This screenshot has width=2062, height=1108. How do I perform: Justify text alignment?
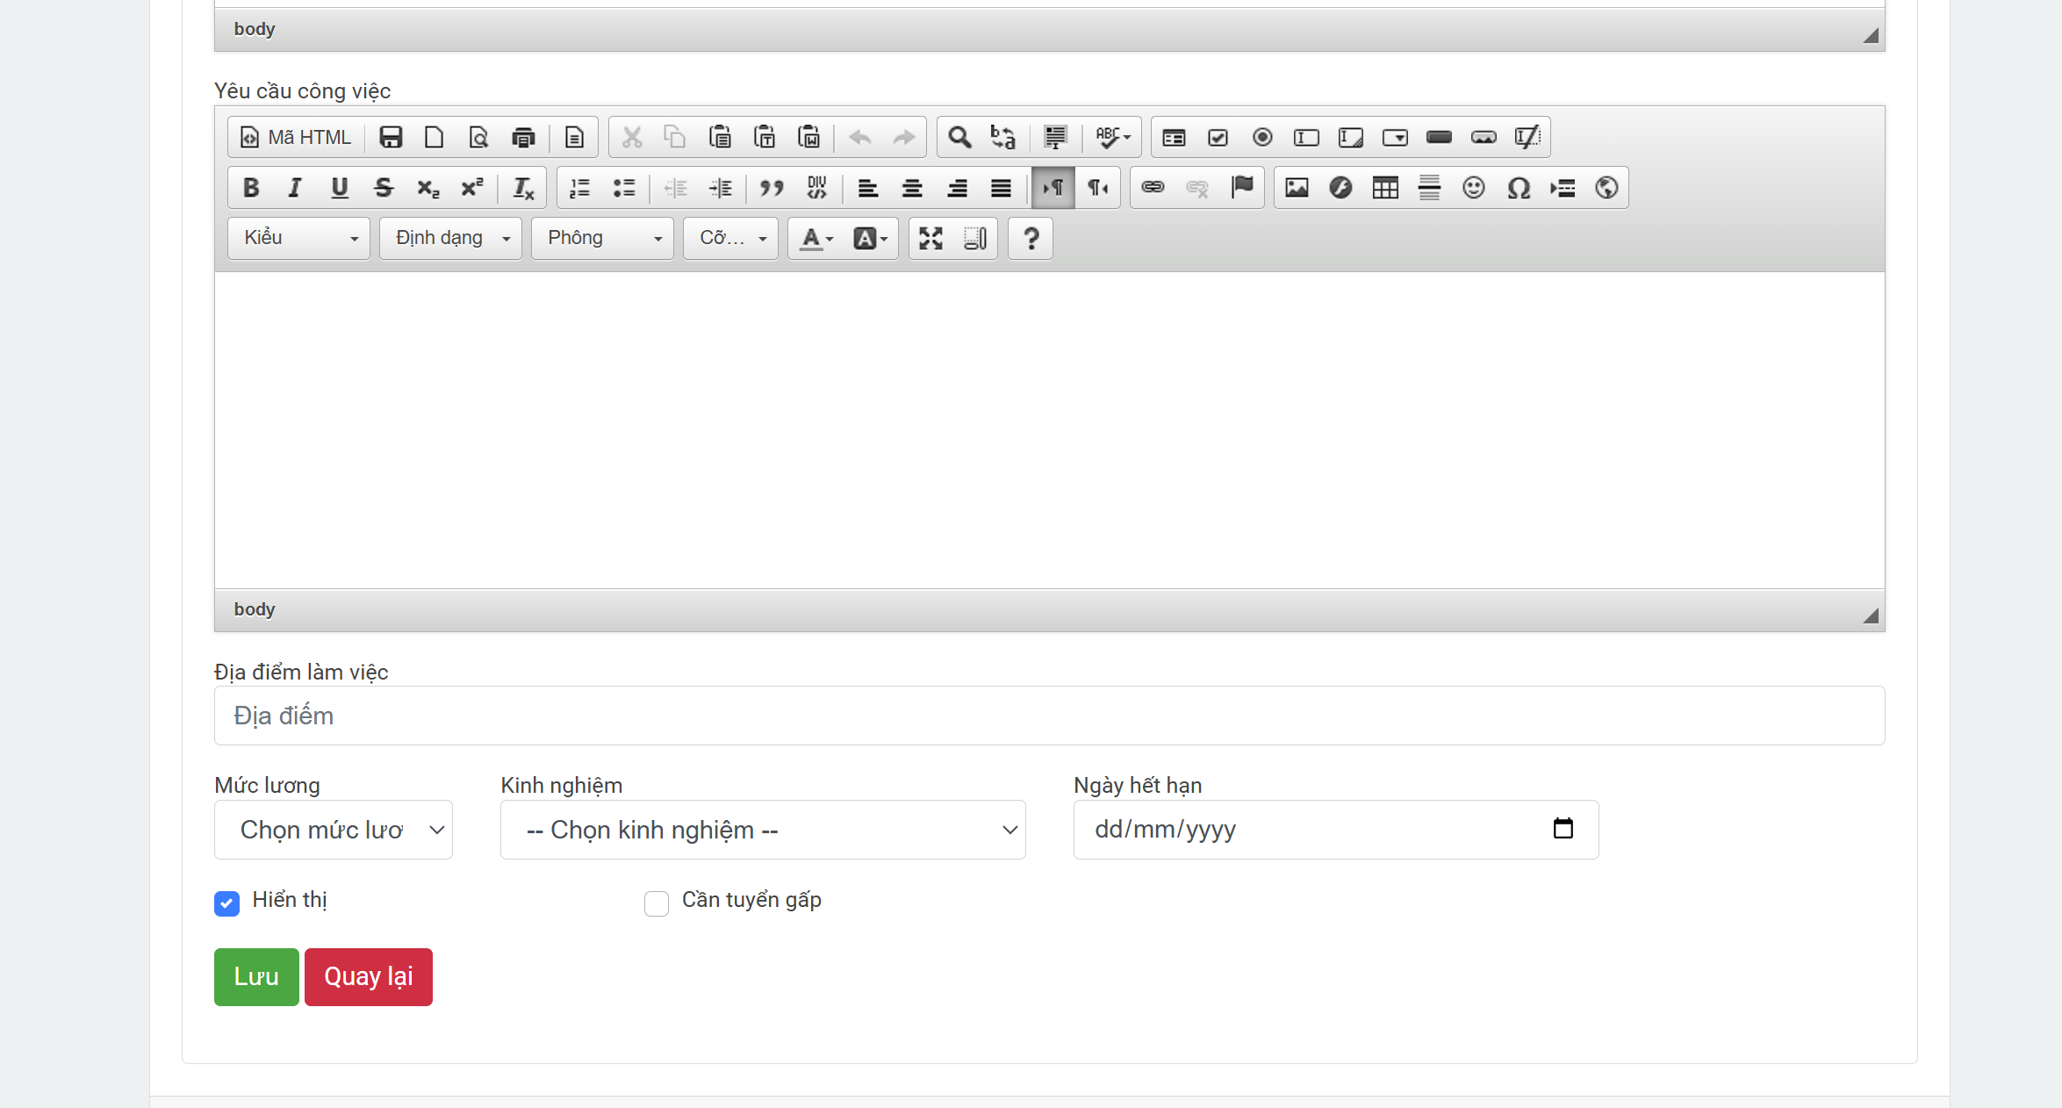pyautogui.click(x=1001, y=188)
